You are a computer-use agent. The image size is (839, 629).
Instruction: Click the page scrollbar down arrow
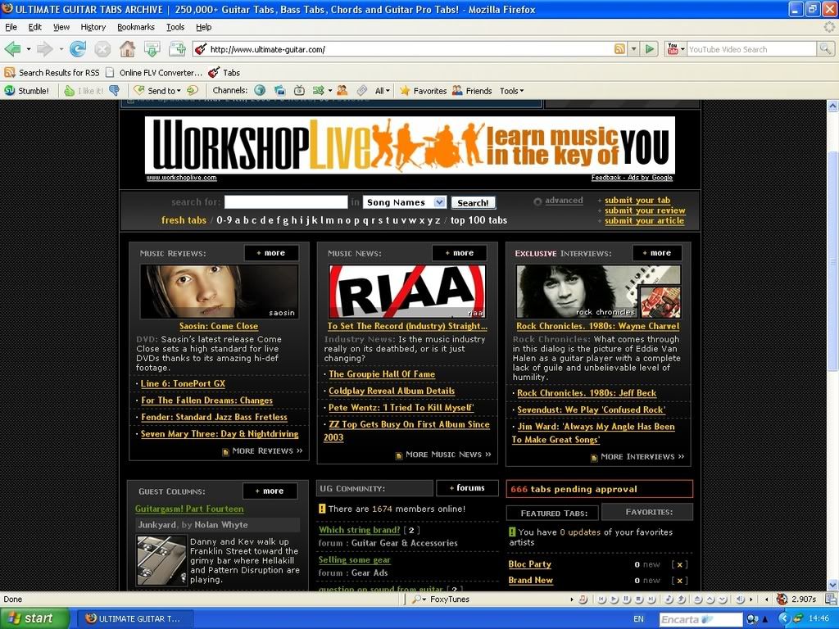[x=832, y=585]
